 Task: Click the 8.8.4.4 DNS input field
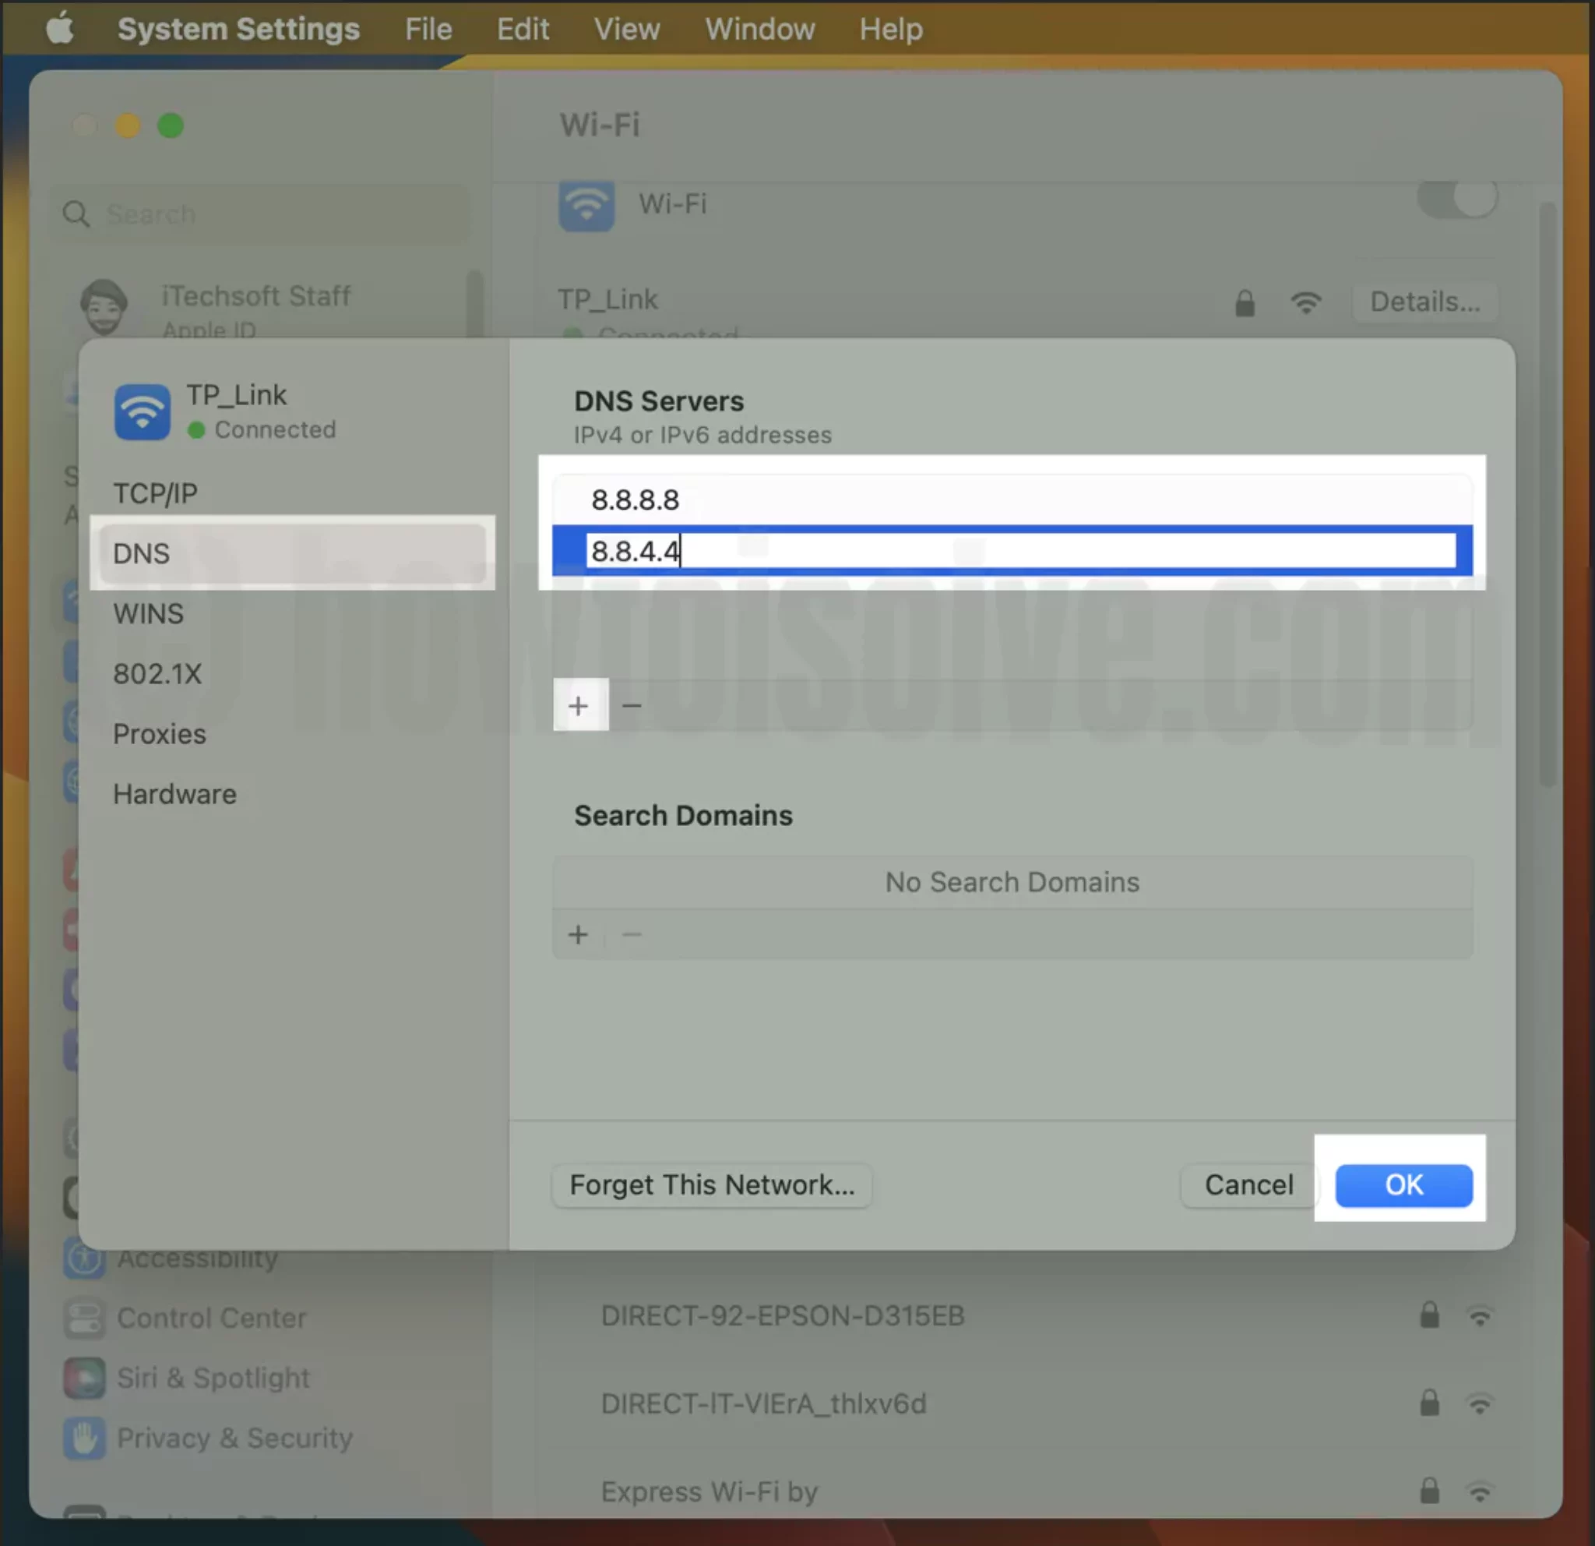coord(1020,551)
